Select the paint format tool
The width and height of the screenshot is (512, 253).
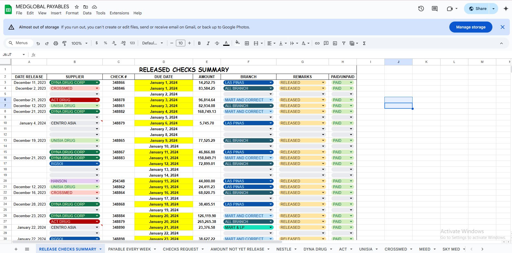coord(64,43)
